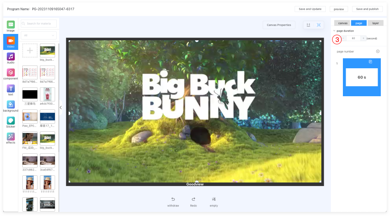
Task: Select the 3ca54f67 thumbnail
Action: 47,160
